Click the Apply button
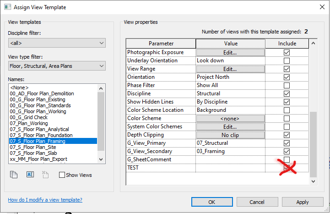The height and width of the screenshot is (214, 330). click(303, 202)
